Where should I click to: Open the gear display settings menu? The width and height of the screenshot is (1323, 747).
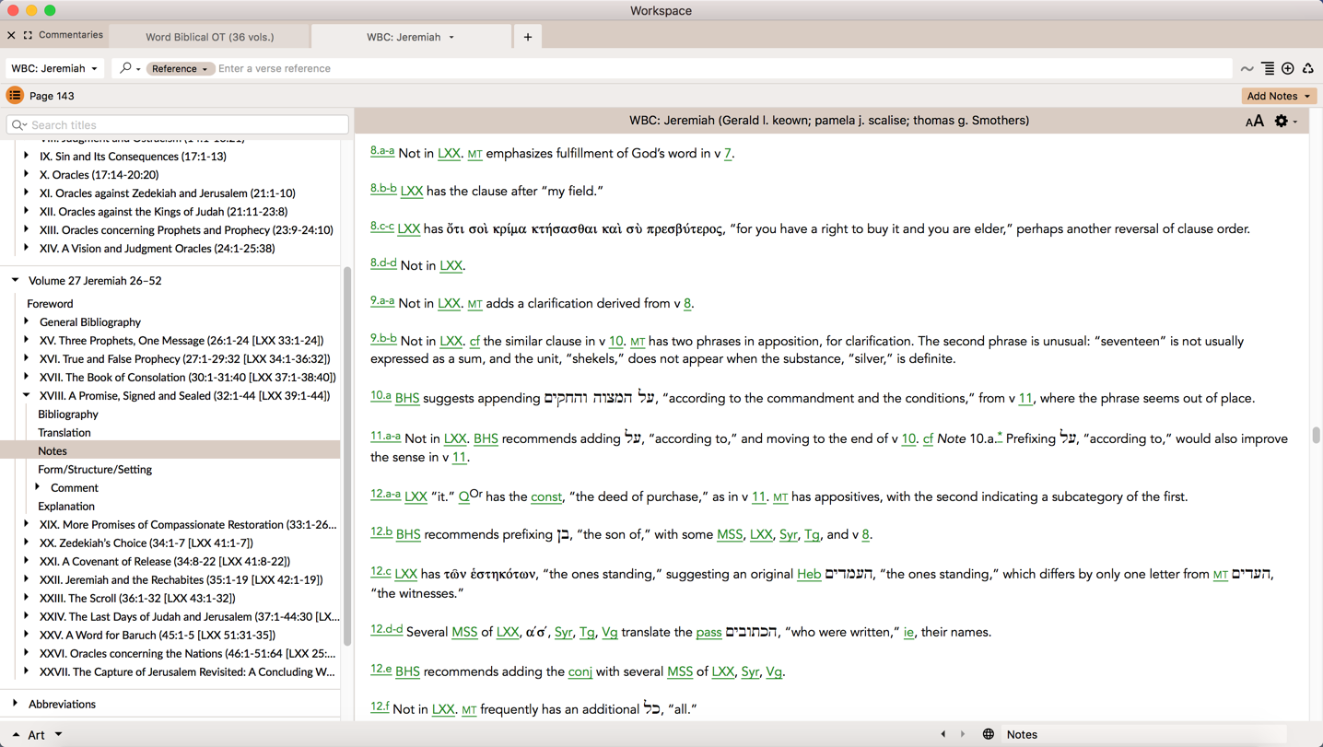1285,122
